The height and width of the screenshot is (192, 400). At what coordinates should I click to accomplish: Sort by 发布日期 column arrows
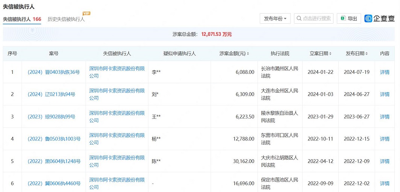click(x=367, y=54)
